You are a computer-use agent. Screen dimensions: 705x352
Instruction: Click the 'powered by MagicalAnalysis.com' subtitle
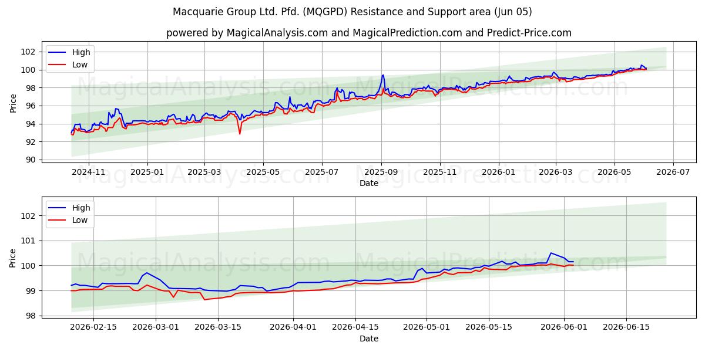tap(369, 33)
